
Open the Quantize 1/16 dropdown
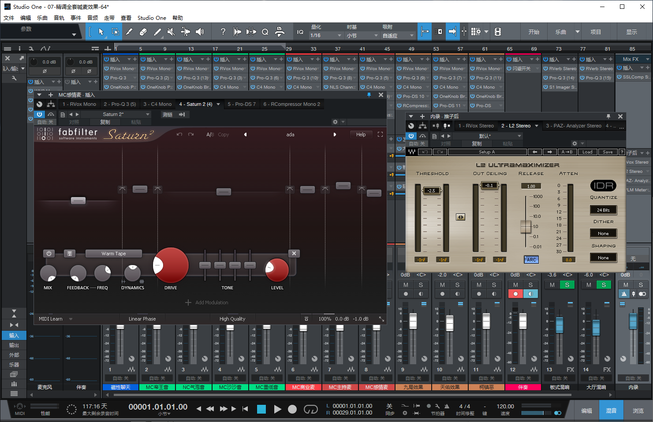pos(326,35)
